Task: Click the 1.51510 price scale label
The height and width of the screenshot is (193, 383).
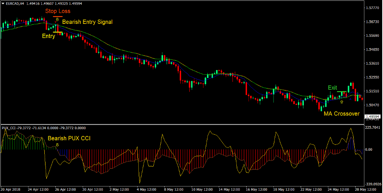Action: [x=373, y=91]
